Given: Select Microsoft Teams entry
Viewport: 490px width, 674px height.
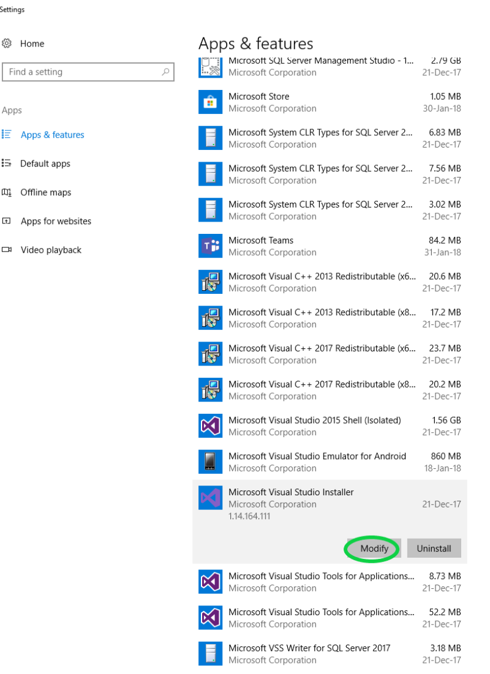Looking at the screenshot, I should (x=330, y=246).
